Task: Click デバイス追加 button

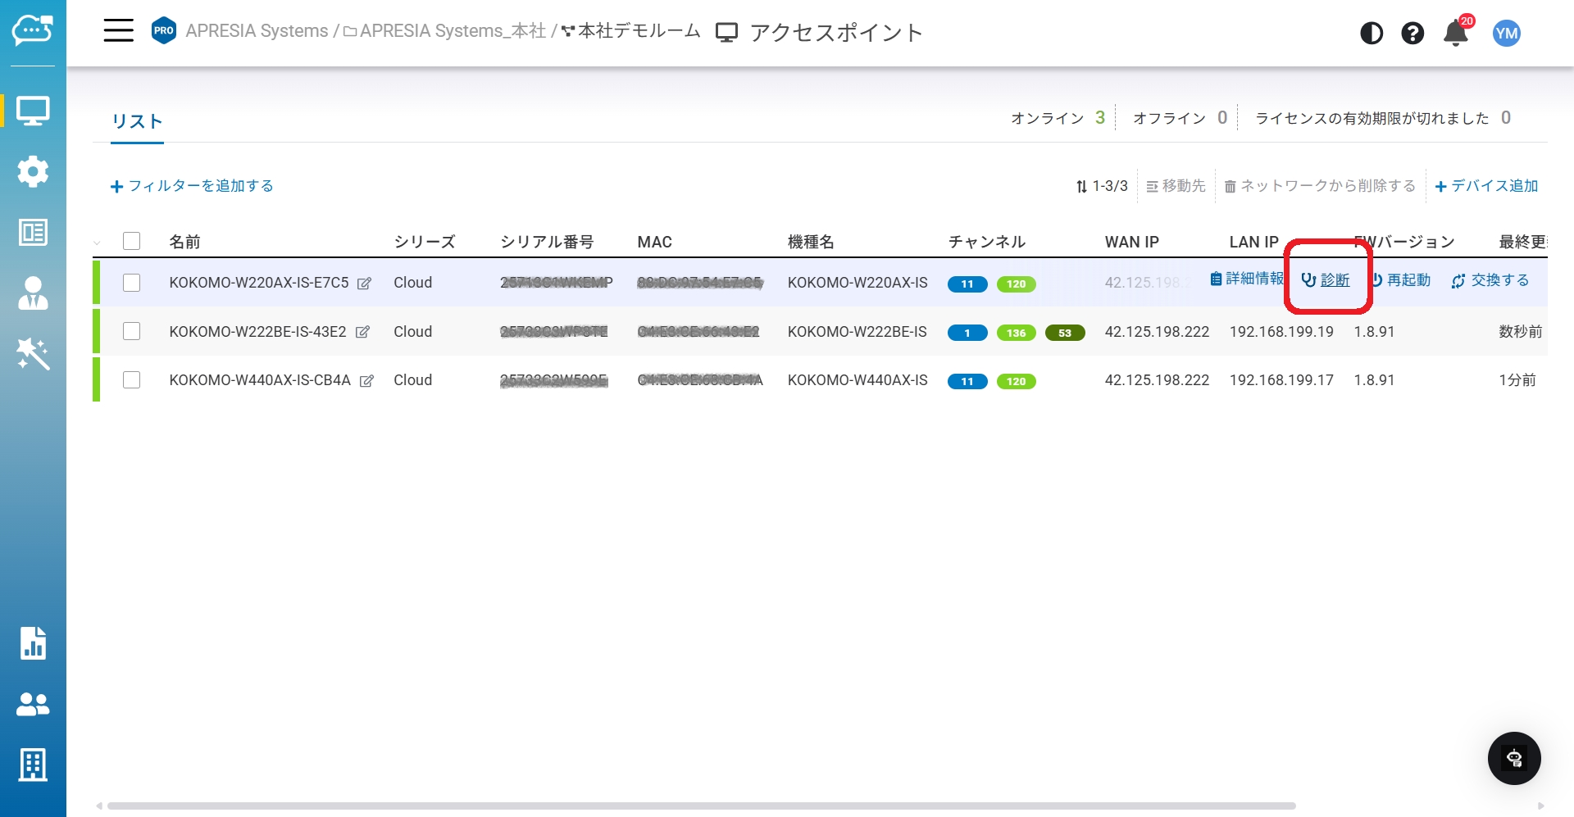Action: tap(1486, 186)
